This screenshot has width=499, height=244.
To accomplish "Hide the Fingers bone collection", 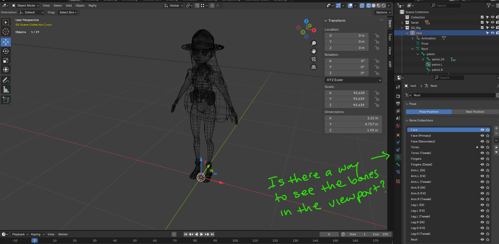I will tap(482, 159).
